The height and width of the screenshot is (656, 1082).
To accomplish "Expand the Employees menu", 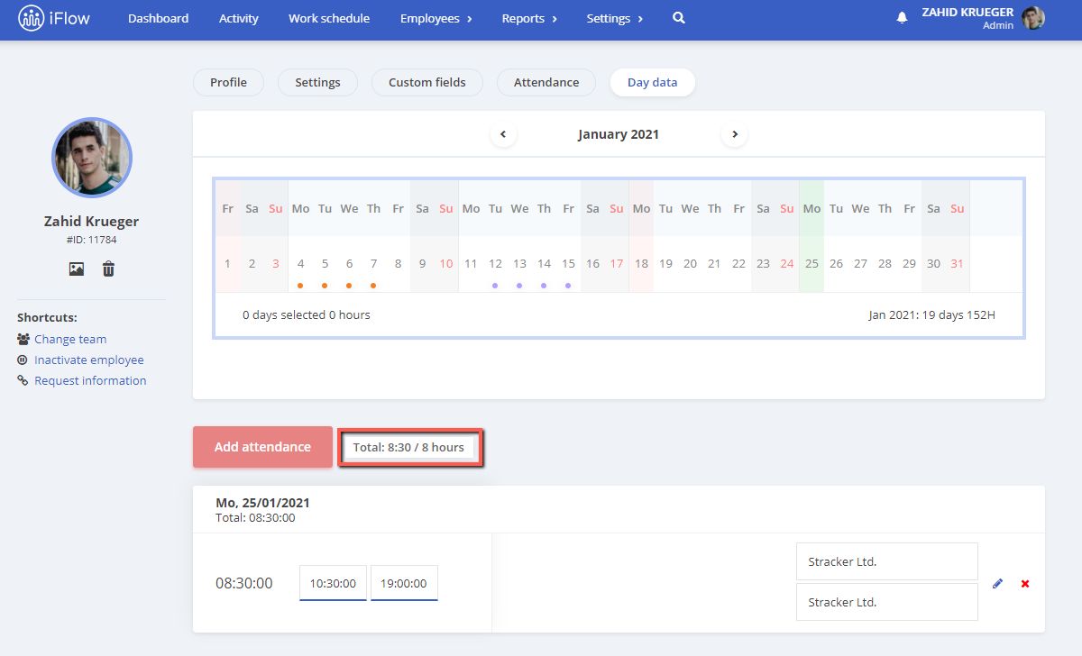I will click(x=436, y=18).
